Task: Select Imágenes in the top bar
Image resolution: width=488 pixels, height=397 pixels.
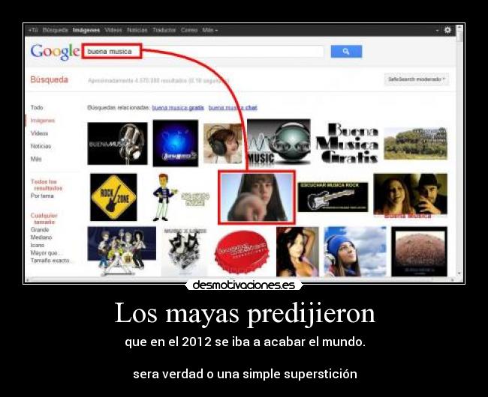Action: (86, 30)
